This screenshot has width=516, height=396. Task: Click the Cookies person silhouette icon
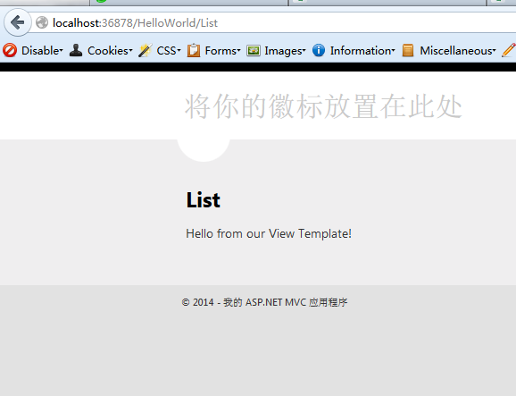pos(76,50)
